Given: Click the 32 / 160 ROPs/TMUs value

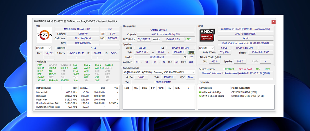Looking at the screenshot, I should click(224, 53).
